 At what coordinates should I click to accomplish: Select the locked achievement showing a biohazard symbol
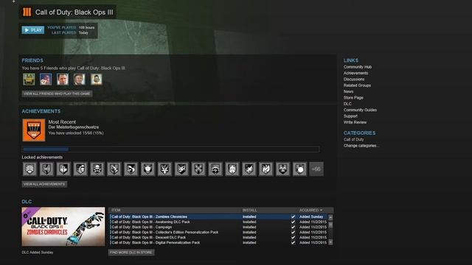pyautogui.click(x=282, y=169)
